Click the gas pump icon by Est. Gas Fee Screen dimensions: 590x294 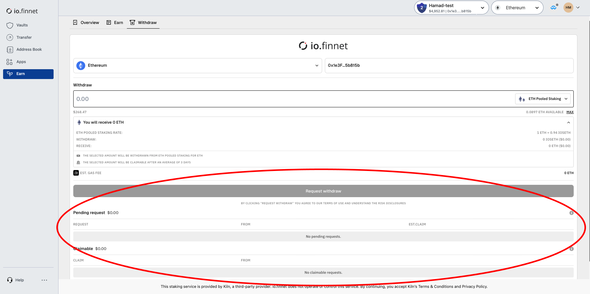tap(76, 173)
